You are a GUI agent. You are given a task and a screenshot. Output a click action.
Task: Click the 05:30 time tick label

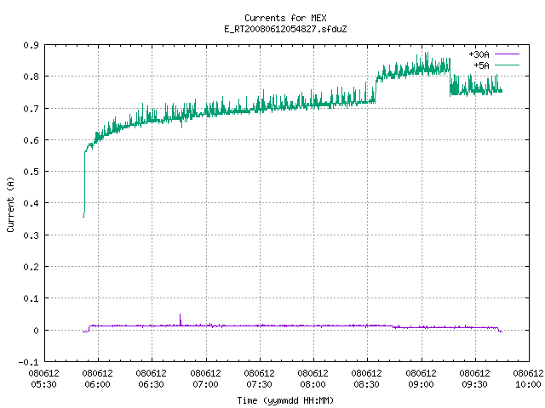click(43, 384)
